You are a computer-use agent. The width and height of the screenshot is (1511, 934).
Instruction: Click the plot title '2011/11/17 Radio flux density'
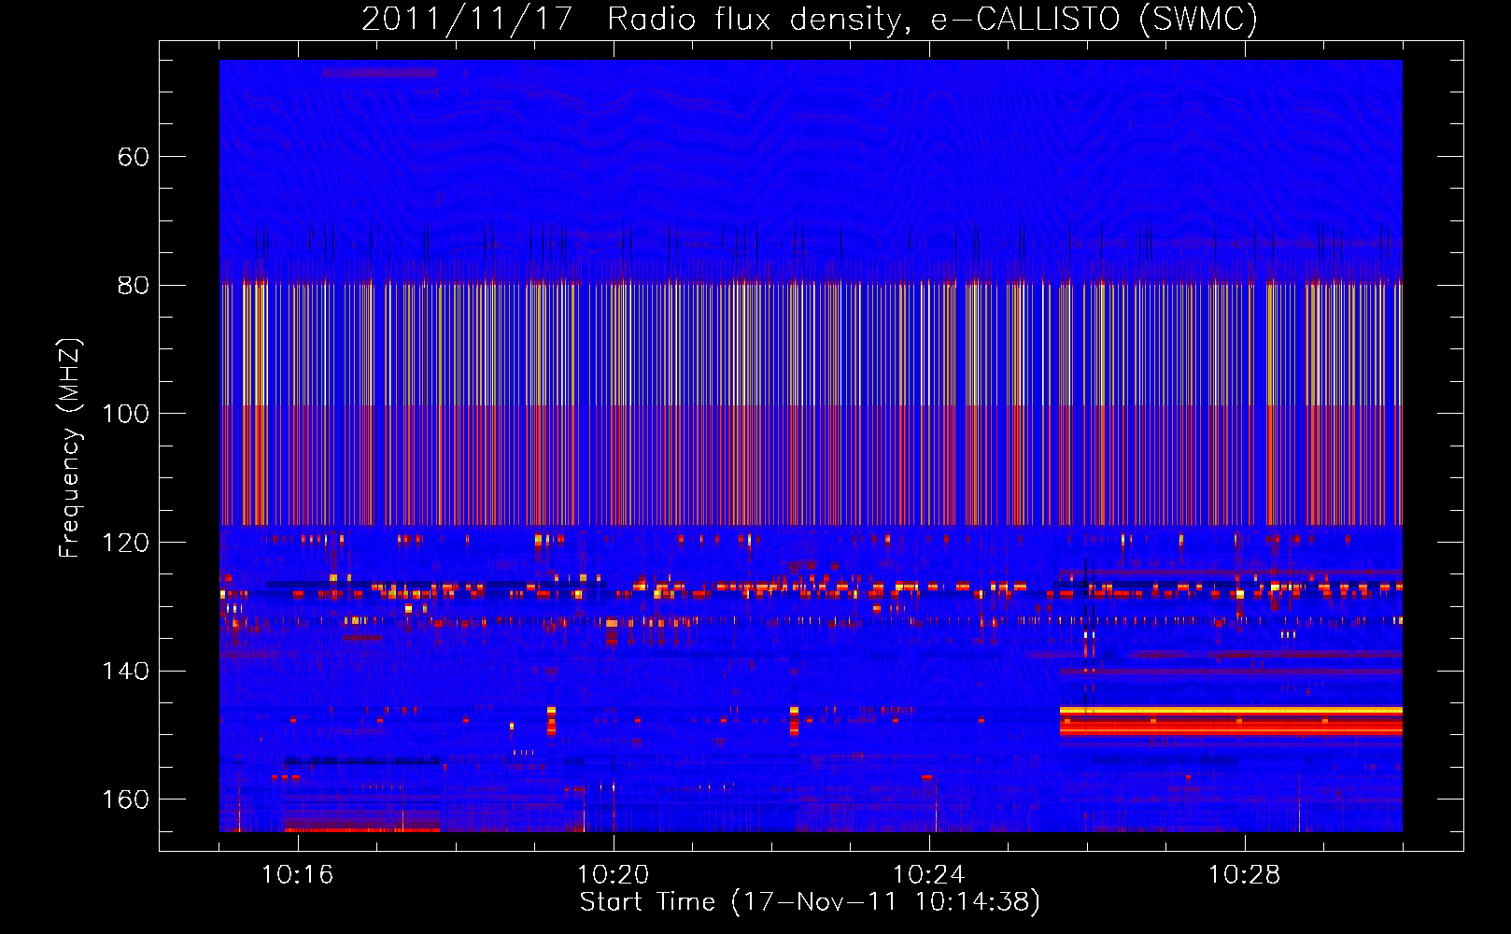pos(636,20)
